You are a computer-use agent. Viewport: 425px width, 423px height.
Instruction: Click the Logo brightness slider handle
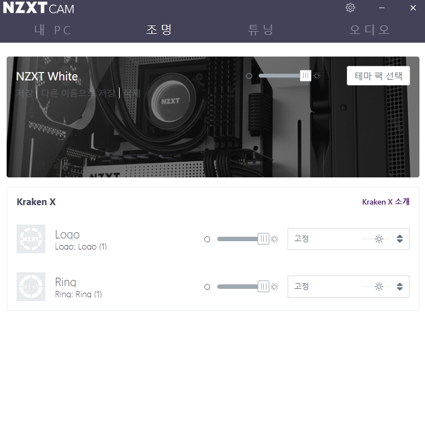[263, 239]
